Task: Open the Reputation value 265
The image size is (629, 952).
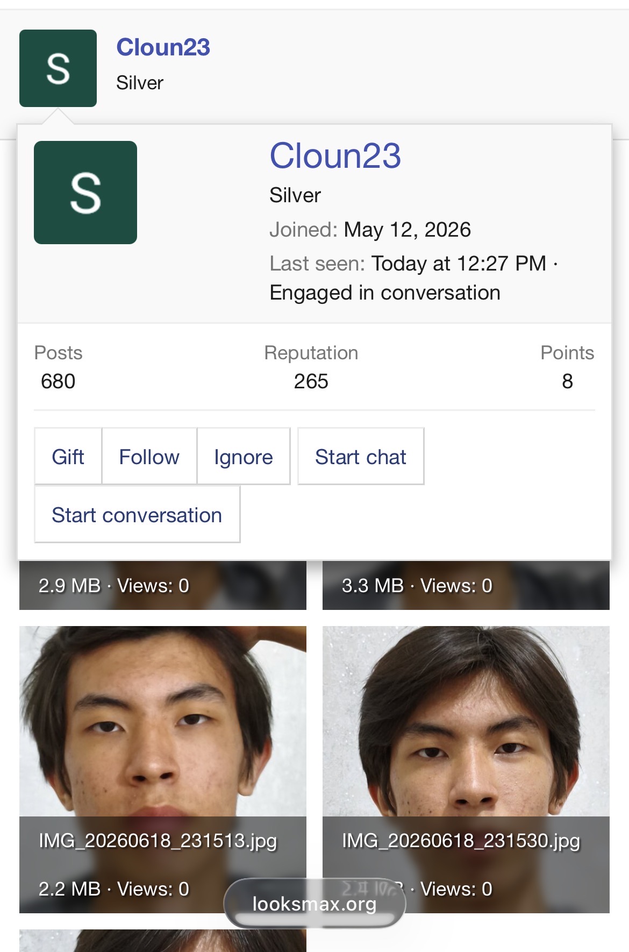Action: click(x=311, y=381)
